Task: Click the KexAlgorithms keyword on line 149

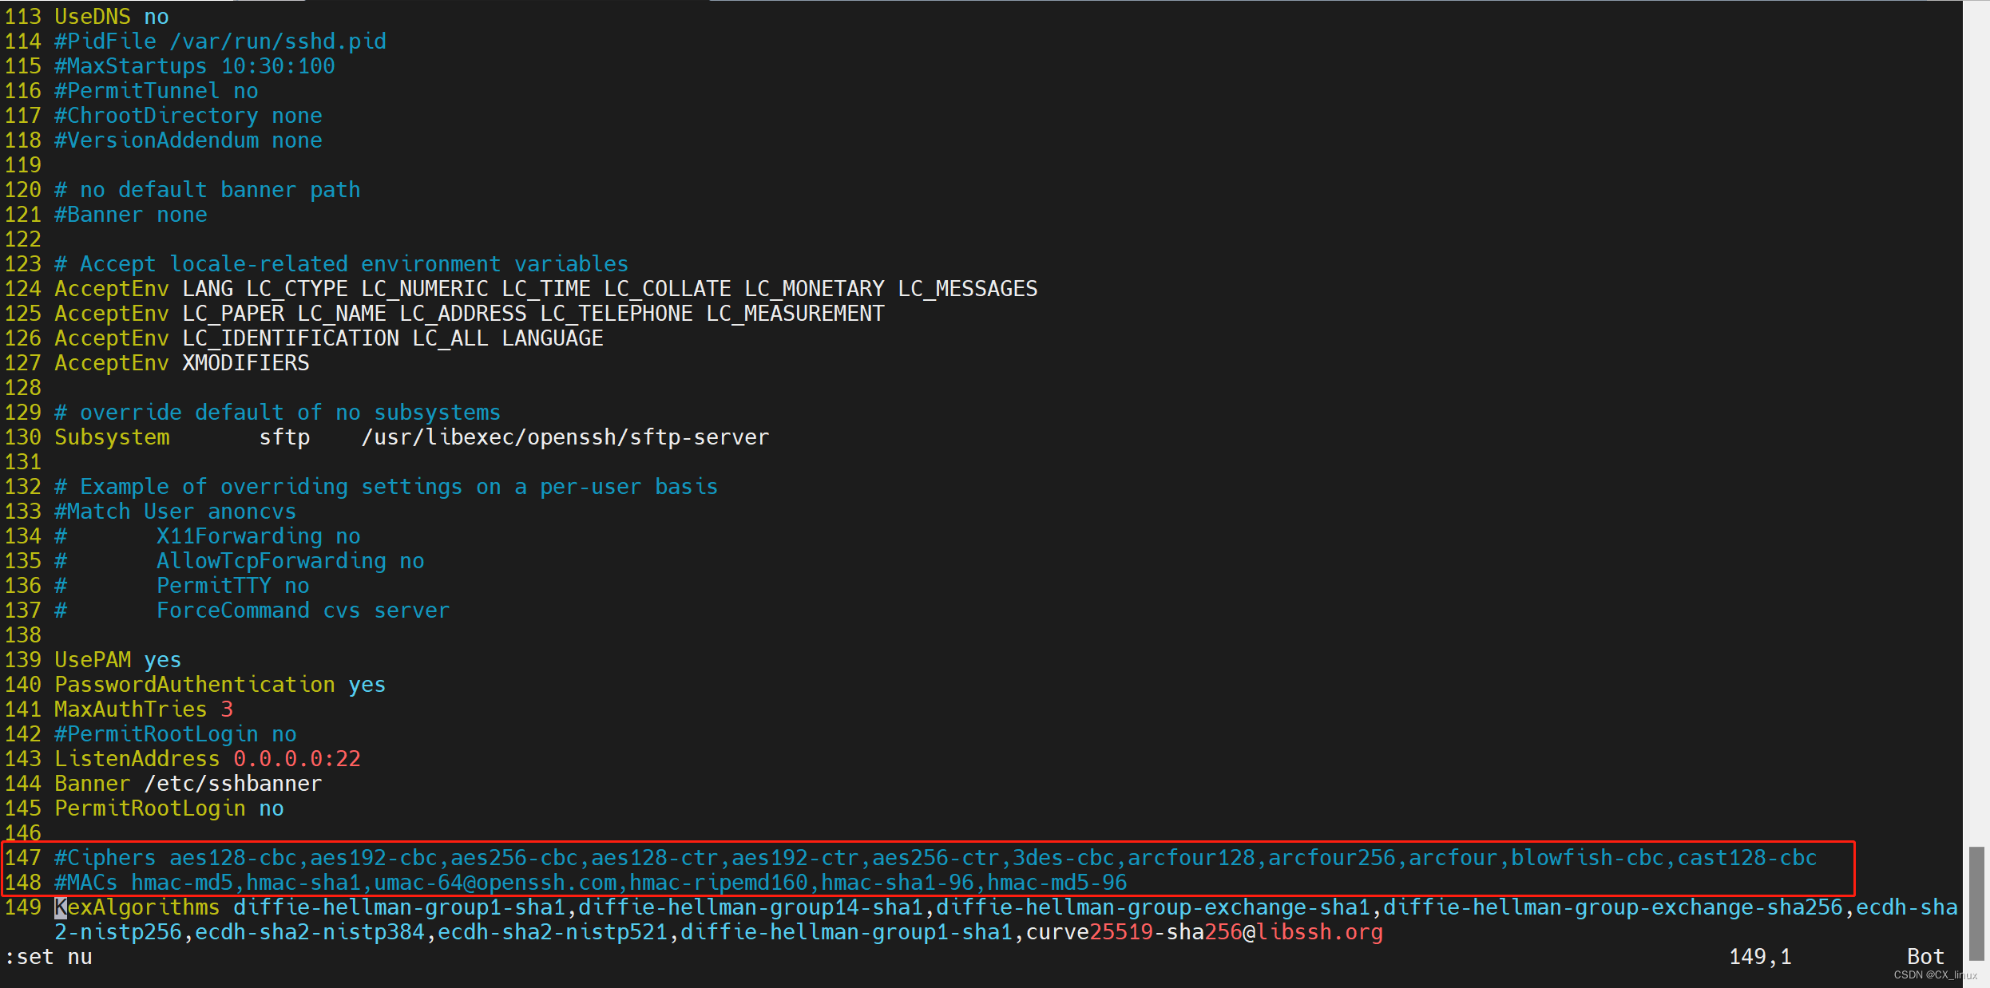Action: coord(137,907)
